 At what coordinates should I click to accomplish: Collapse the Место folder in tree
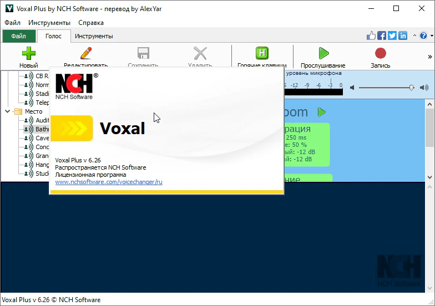tap(8, 111)
